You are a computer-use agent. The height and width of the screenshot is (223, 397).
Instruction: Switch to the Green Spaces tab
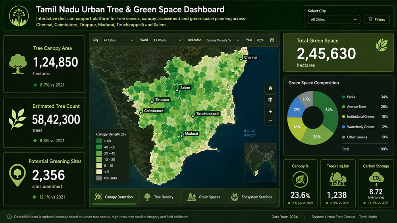point(204,197)
